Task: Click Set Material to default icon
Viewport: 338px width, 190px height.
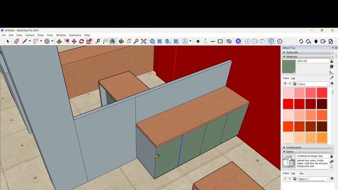Action: click(x=332, y=72)
